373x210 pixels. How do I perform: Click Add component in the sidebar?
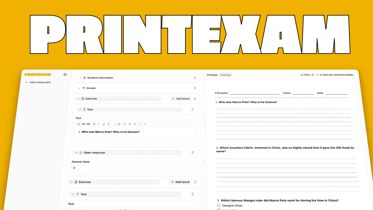pos(38,82)
